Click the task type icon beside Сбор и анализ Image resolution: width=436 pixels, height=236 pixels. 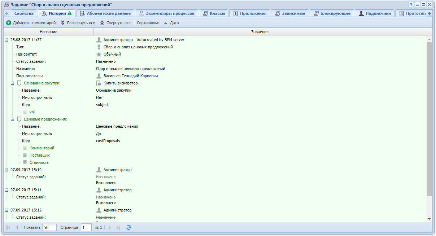(99, 47)
